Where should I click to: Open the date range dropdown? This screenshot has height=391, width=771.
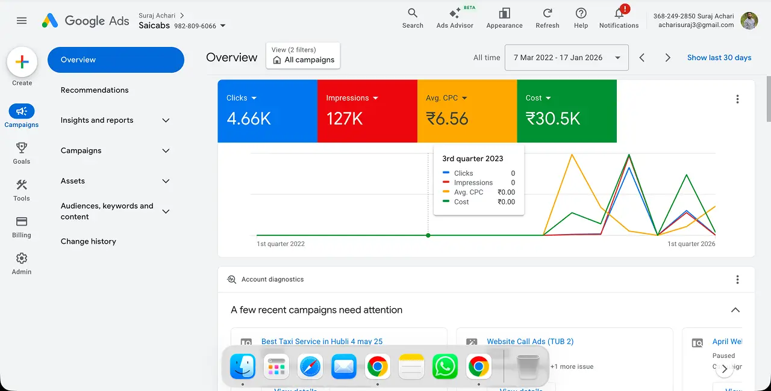(565, 57)
